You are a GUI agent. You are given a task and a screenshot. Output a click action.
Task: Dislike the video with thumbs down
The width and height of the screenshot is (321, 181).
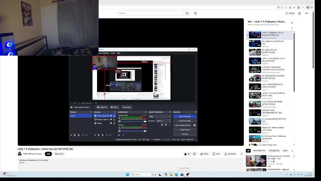(194, 154)
